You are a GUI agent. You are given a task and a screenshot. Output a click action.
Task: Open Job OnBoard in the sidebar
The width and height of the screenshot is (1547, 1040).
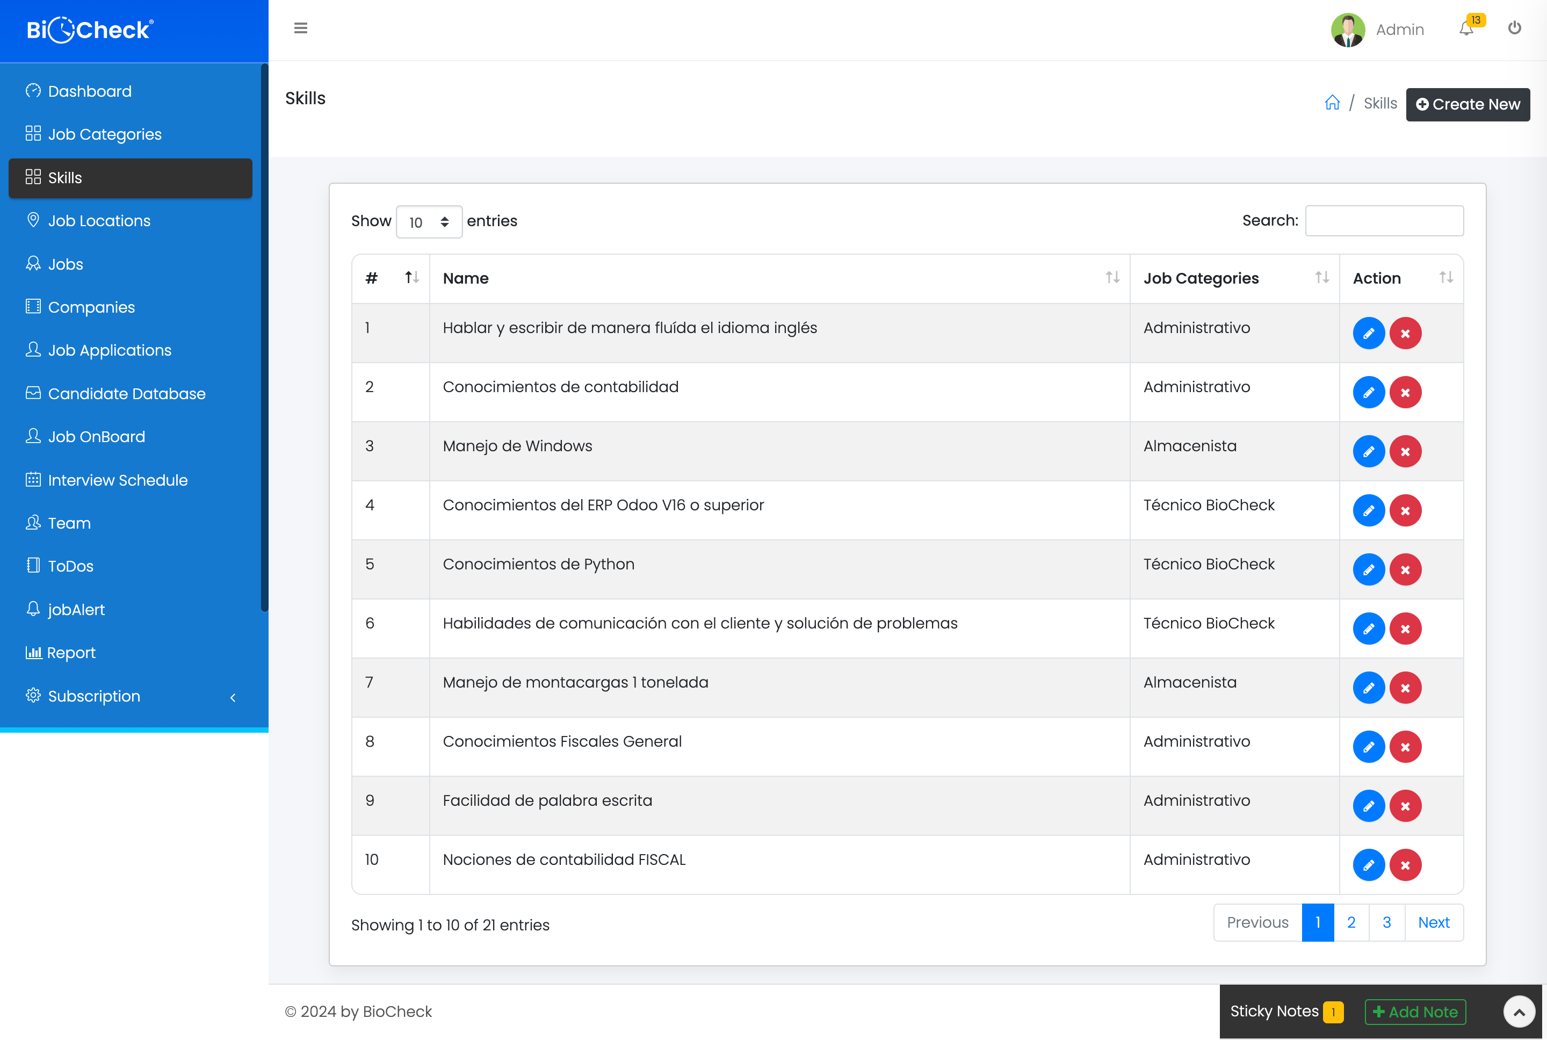pos(131,436)
